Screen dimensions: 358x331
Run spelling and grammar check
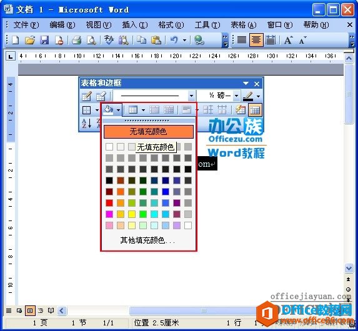coord(109,40)
